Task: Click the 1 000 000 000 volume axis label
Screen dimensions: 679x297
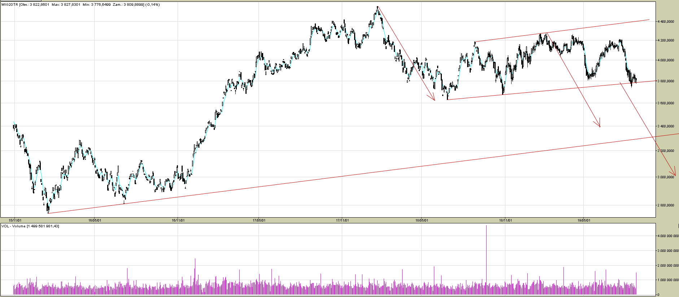Action: (x=668, y=280)
